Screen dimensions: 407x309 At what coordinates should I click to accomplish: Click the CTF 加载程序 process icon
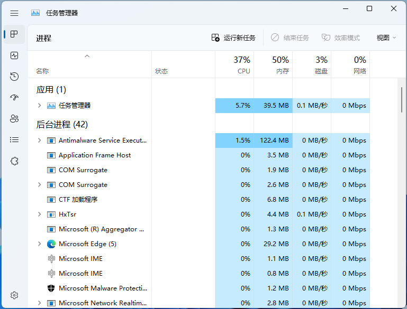[x=51, y=200]
